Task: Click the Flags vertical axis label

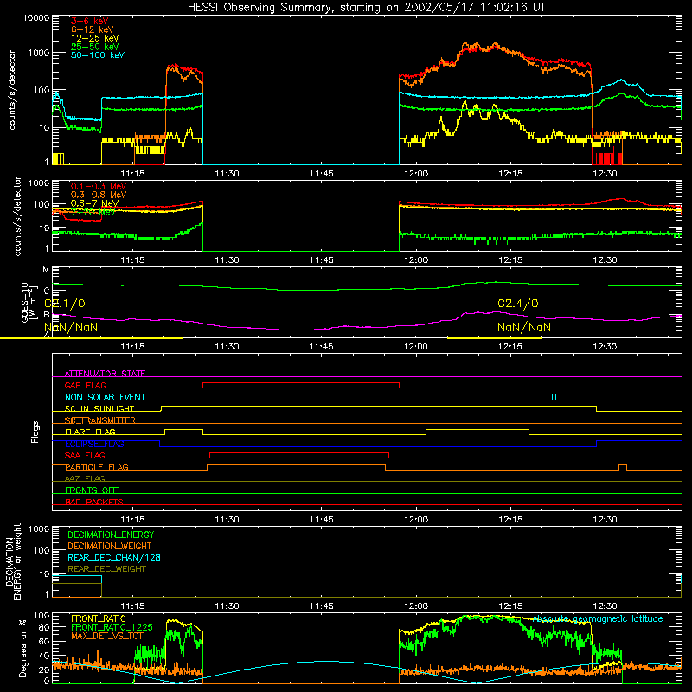Action: pos(35,432)
